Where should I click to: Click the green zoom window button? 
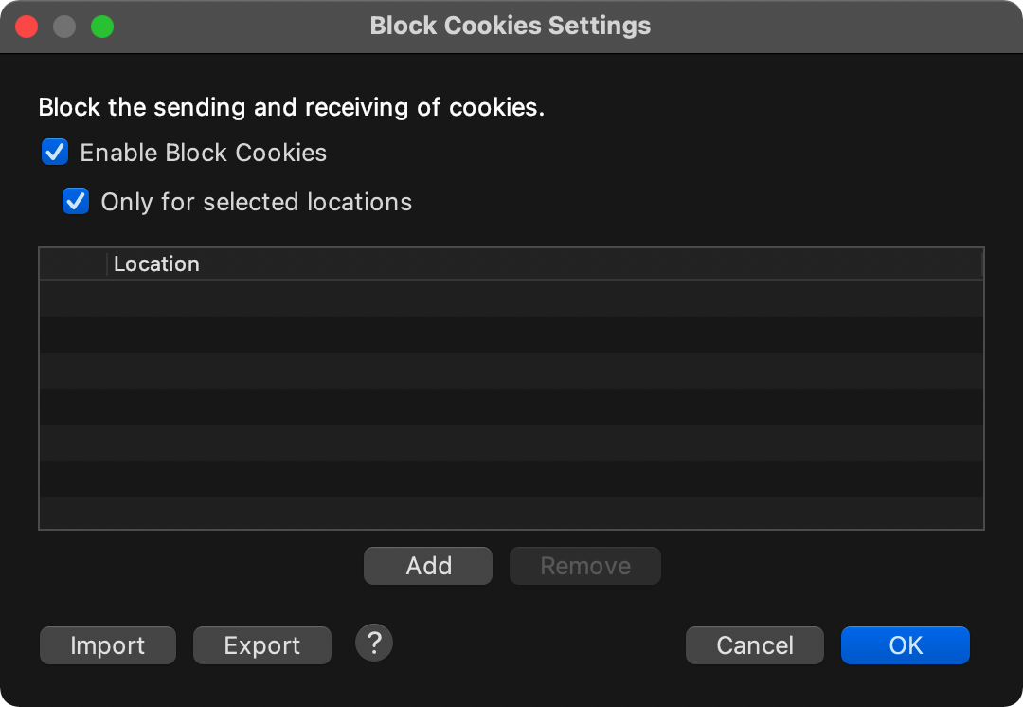(102, 27)
